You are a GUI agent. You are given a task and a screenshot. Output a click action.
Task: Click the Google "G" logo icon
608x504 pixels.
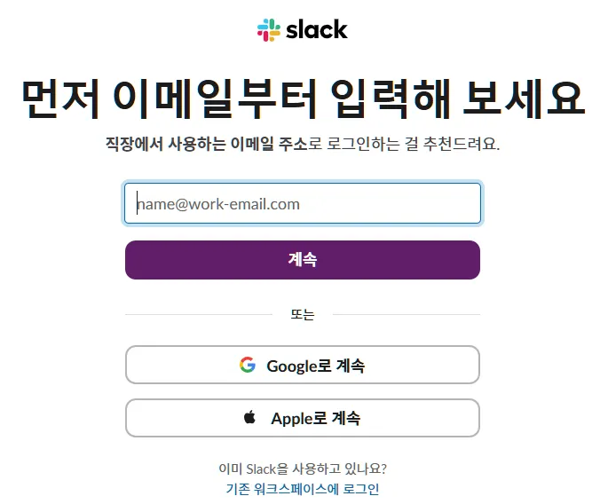[248, 365]
